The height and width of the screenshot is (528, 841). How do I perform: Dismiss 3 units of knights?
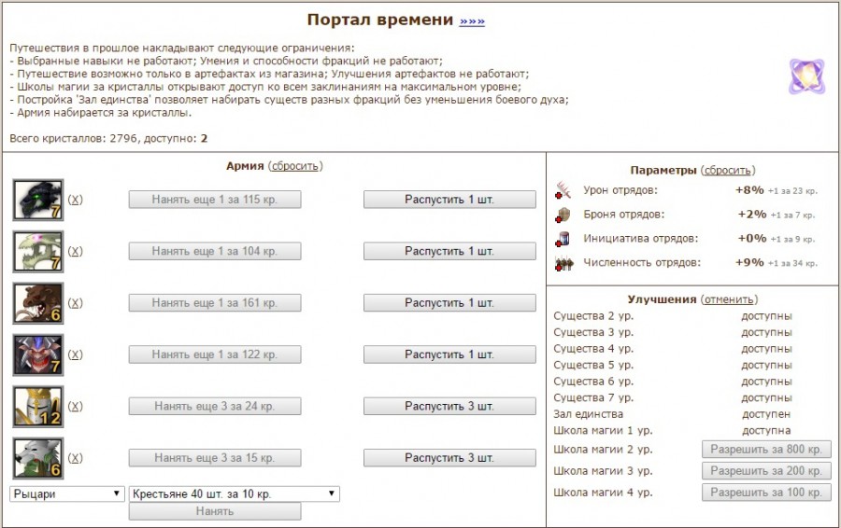(449, 407)
